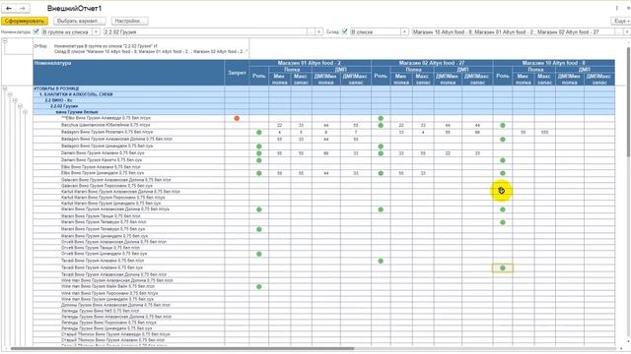Click green Роль dot, Marani Алазанская Долина, Магазин 02

coord(381,209)
